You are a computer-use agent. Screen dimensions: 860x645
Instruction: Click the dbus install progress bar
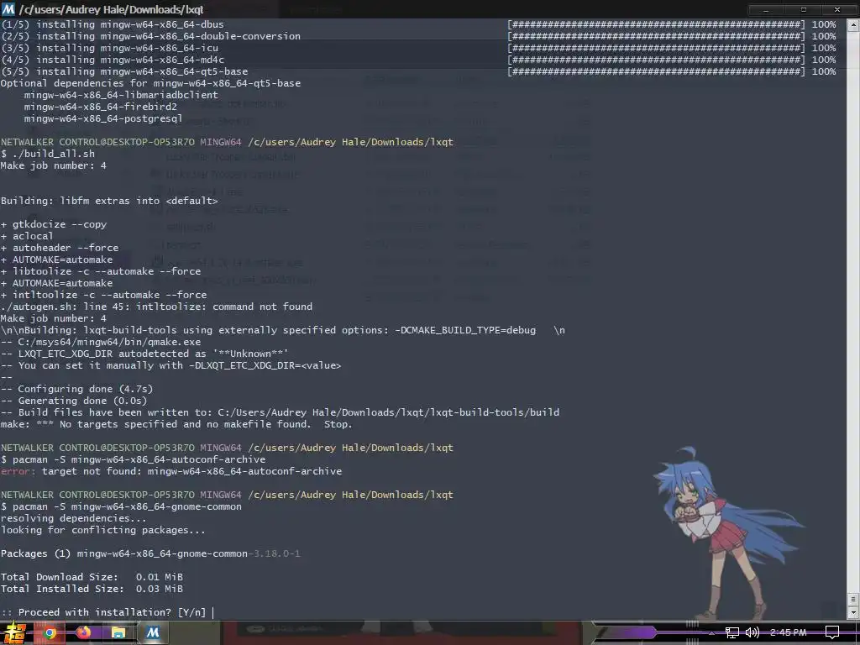(656, 24)
